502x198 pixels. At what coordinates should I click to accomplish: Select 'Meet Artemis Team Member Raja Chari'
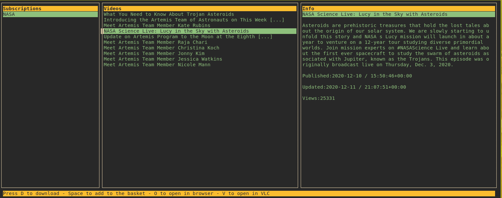tap(155, 42)
